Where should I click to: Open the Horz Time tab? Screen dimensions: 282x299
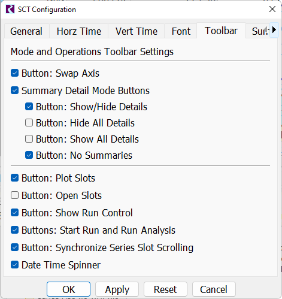79,31
